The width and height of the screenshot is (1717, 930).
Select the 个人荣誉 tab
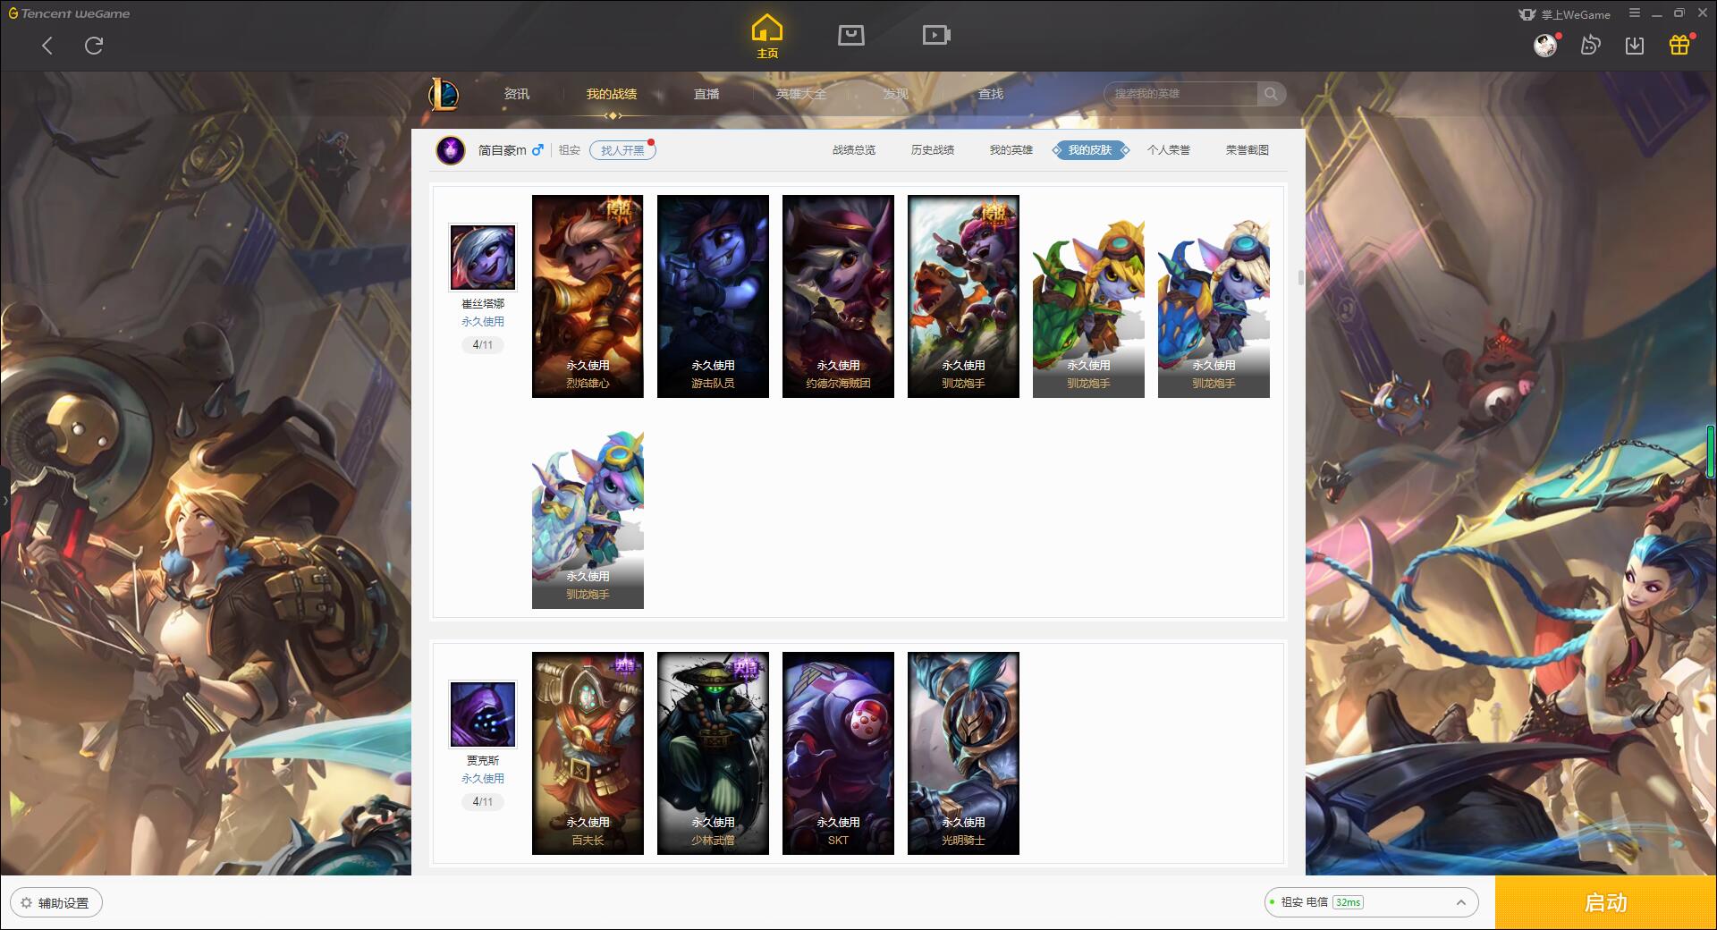point(1169,150)
